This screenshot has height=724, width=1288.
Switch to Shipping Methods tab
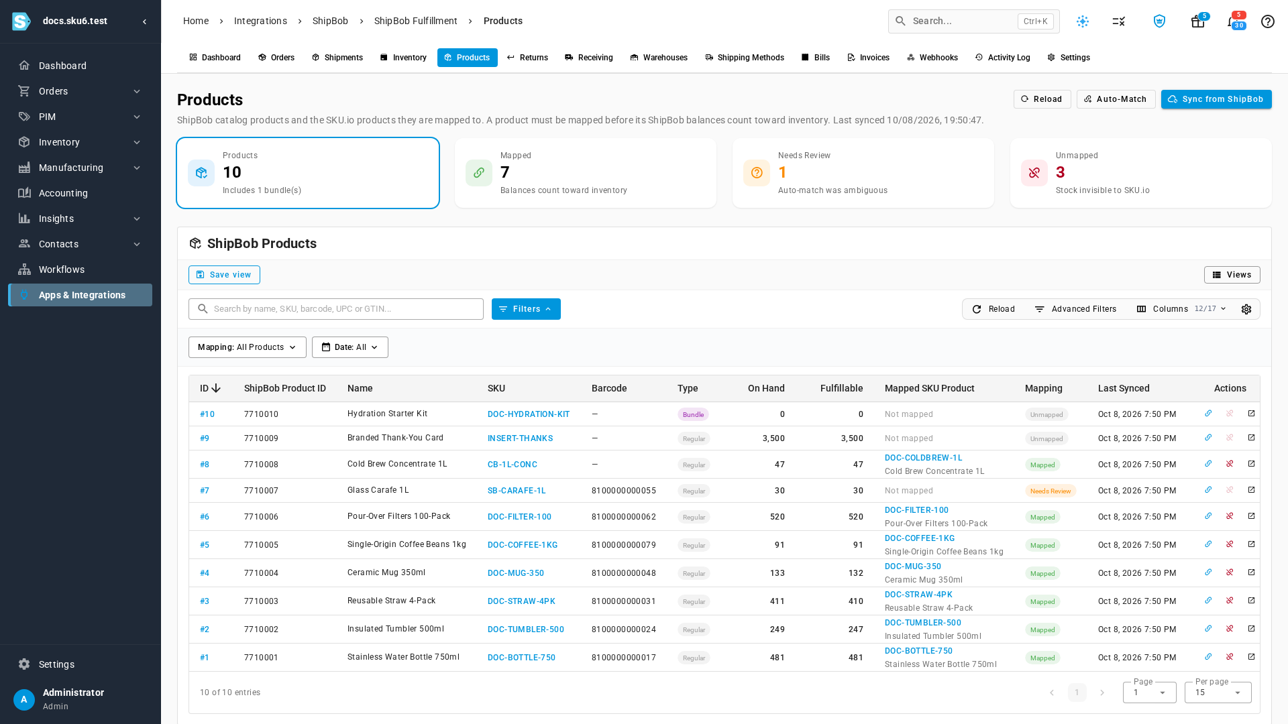point(745,58)
